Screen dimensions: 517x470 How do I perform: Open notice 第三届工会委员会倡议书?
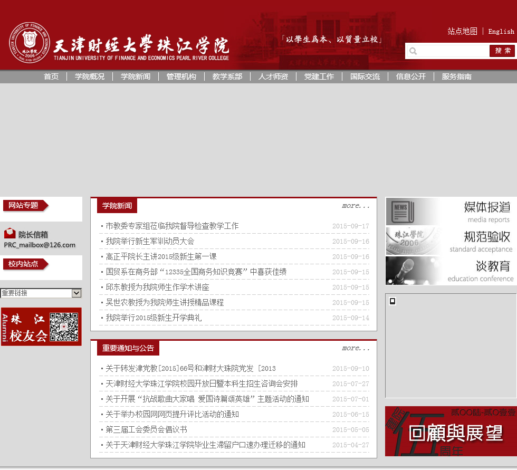tap(146, 429)
